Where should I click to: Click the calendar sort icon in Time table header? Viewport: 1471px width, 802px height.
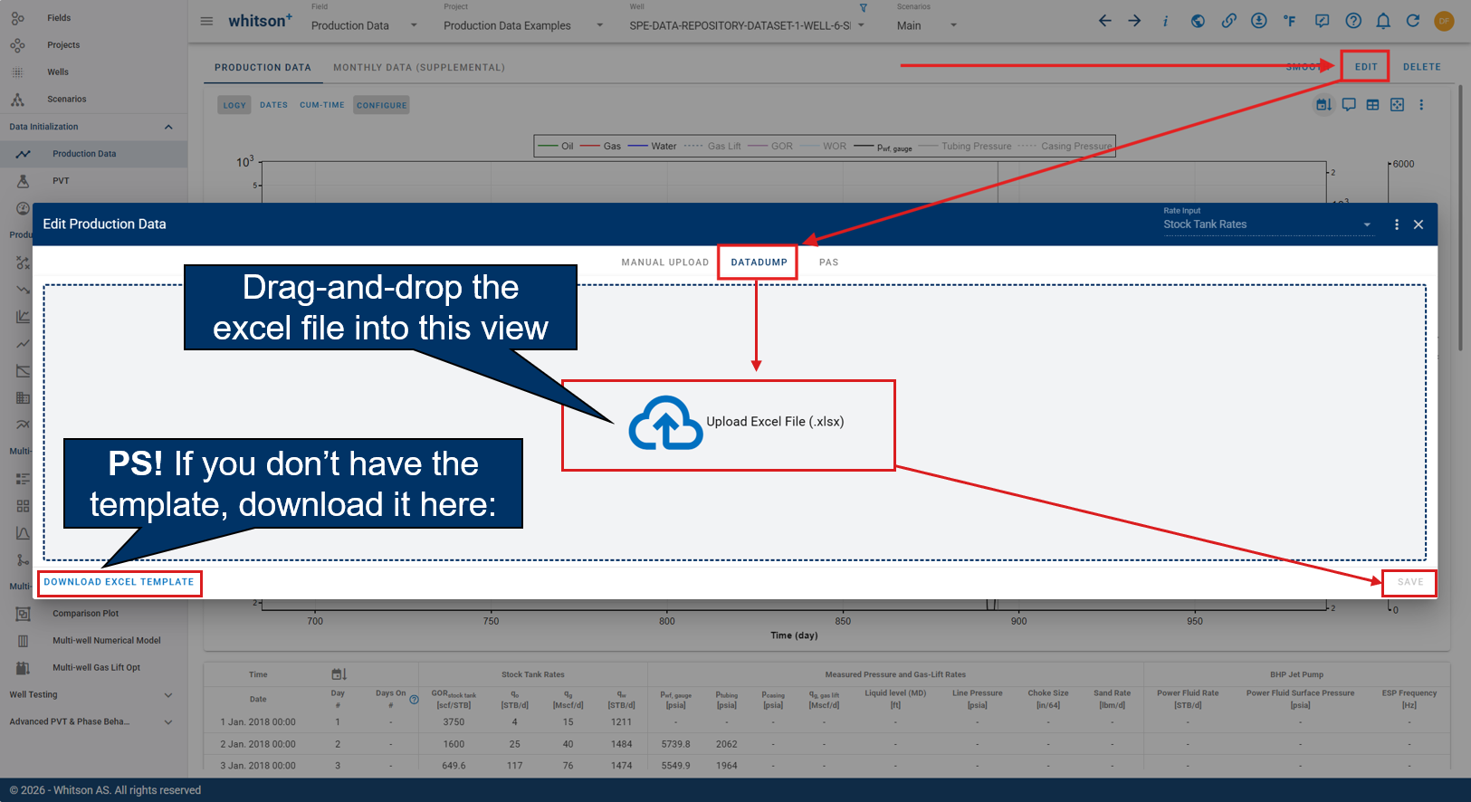(x=339, y=674)
